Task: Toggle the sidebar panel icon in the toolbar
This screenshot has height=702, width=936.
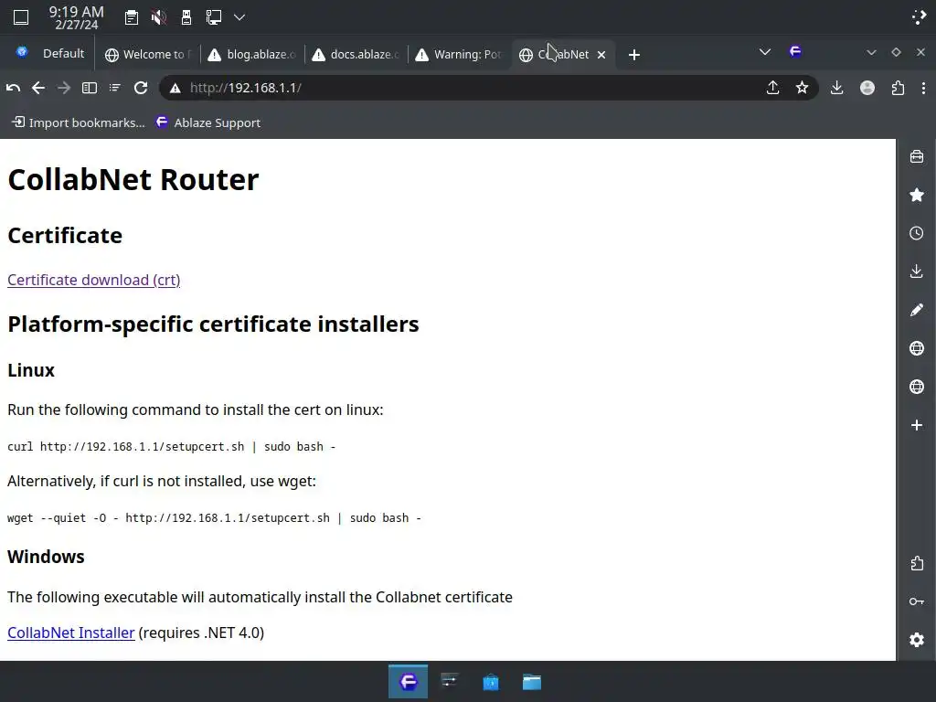Action: (90, 89)
